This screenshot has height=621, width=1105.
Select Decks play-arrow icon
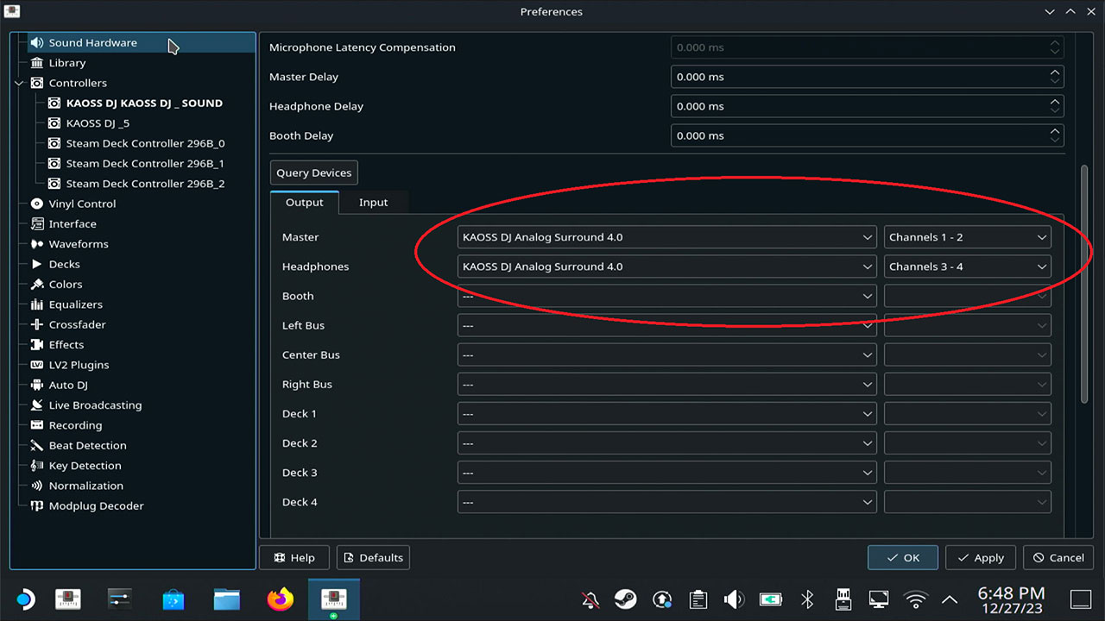click(36, 264)
